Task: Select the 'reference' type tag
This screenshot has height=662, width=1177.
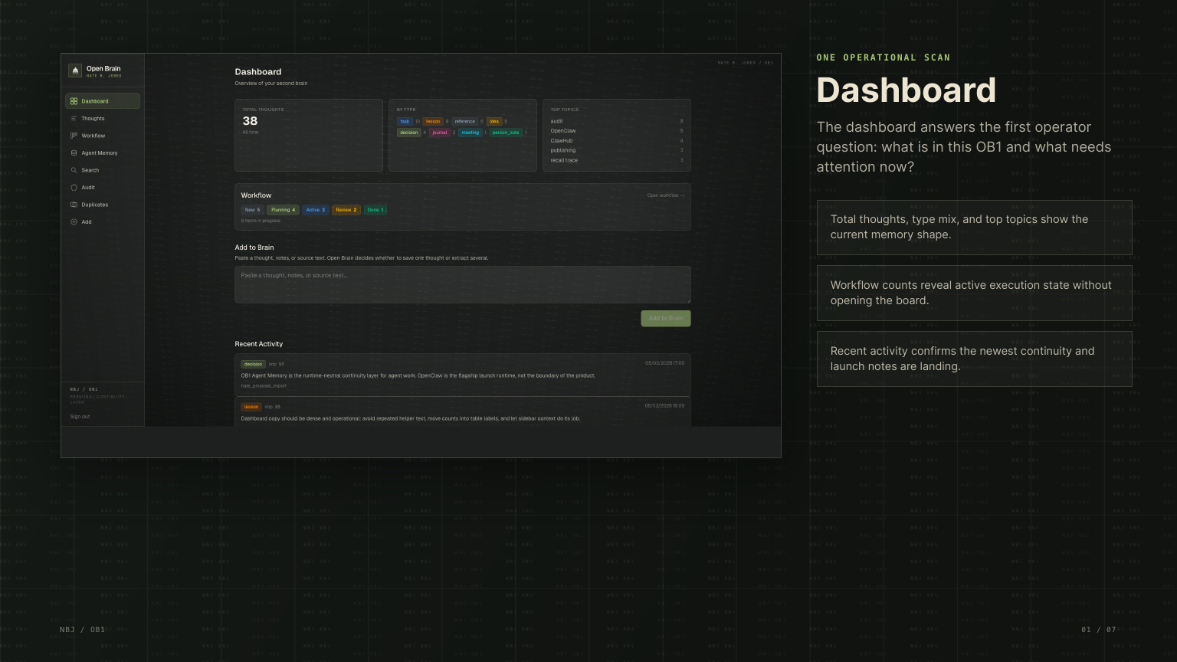Action: pyautogui.click(x=464, y=121)
